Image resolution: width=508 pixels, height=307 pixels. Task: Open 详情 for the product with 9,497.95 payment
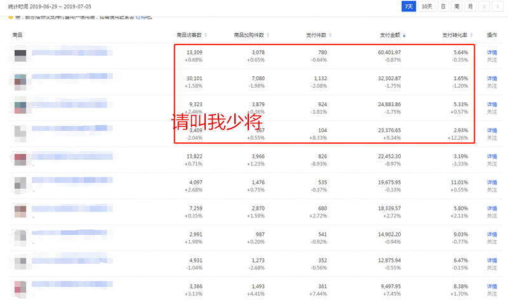(x=491, y=287)
